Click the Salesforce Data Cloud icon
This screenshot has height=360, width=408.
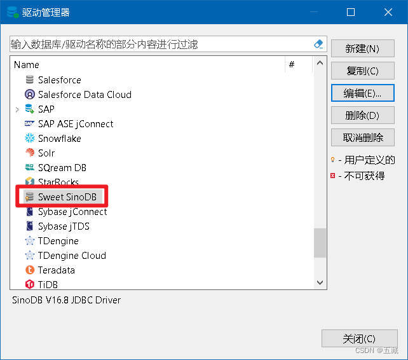coord(30,94)
